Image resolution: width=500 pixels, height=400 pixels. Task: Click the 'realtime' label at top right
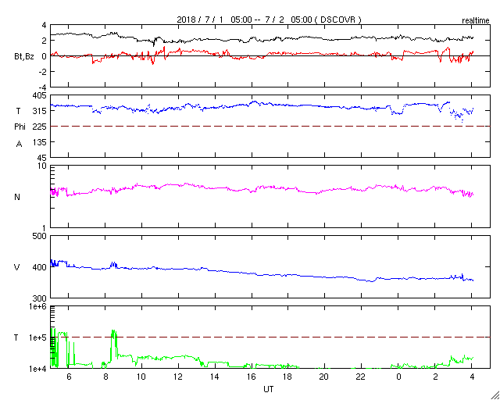click(x=475, y=21)
